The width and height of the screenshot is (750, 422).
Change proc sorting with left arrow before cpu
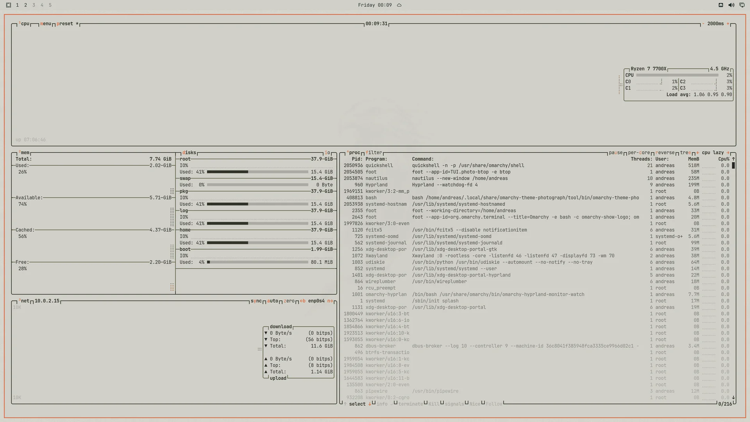(698, 153)
